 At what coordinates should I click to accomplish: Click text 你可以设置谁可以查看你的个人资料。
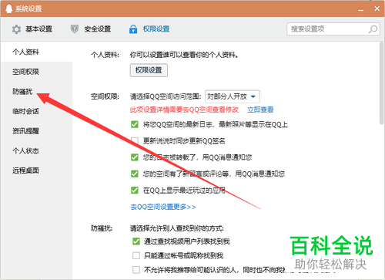[x=184, y=55]
